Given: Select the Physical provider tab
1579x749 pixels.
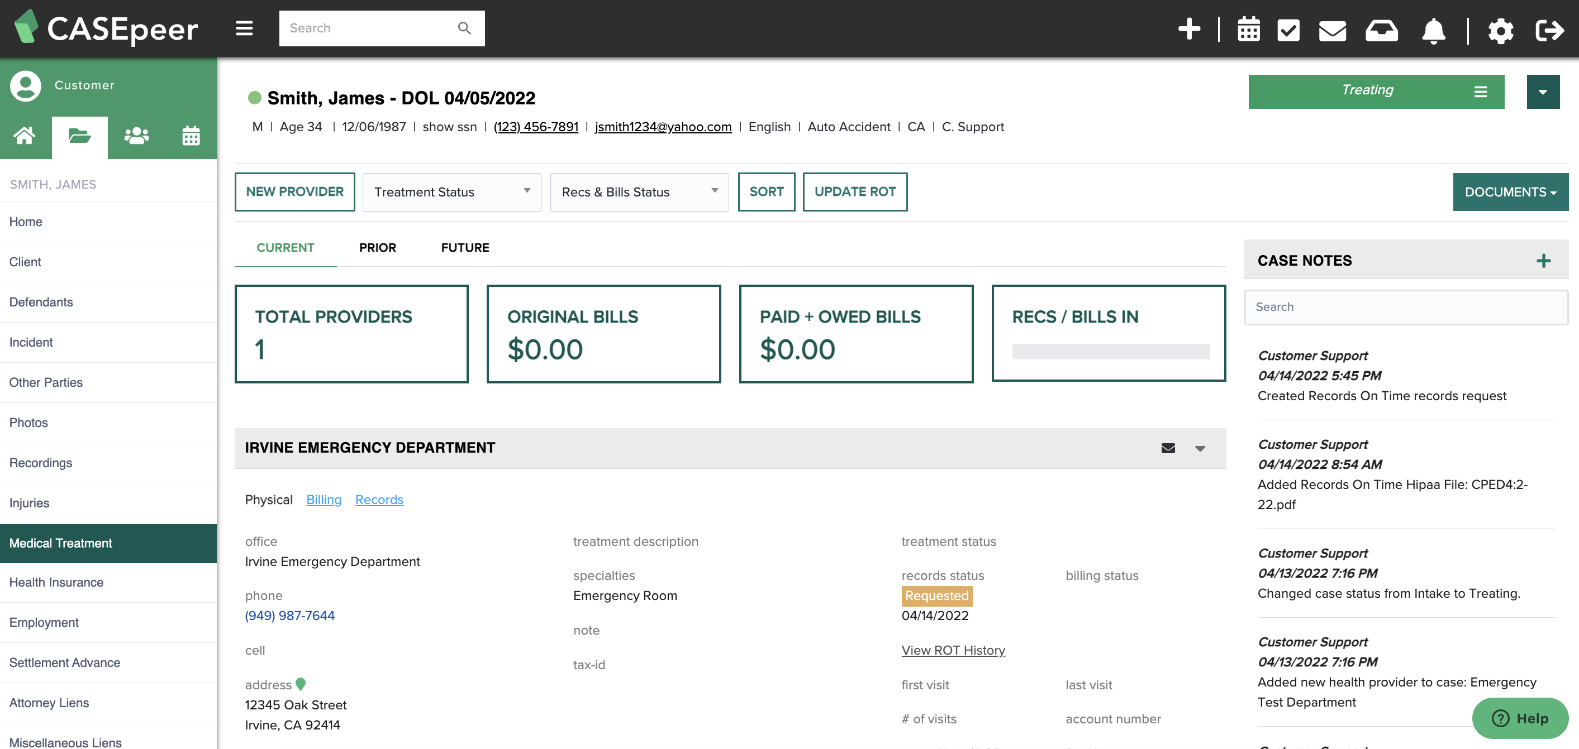Looking at the screenshot, I should click(269, 500).
